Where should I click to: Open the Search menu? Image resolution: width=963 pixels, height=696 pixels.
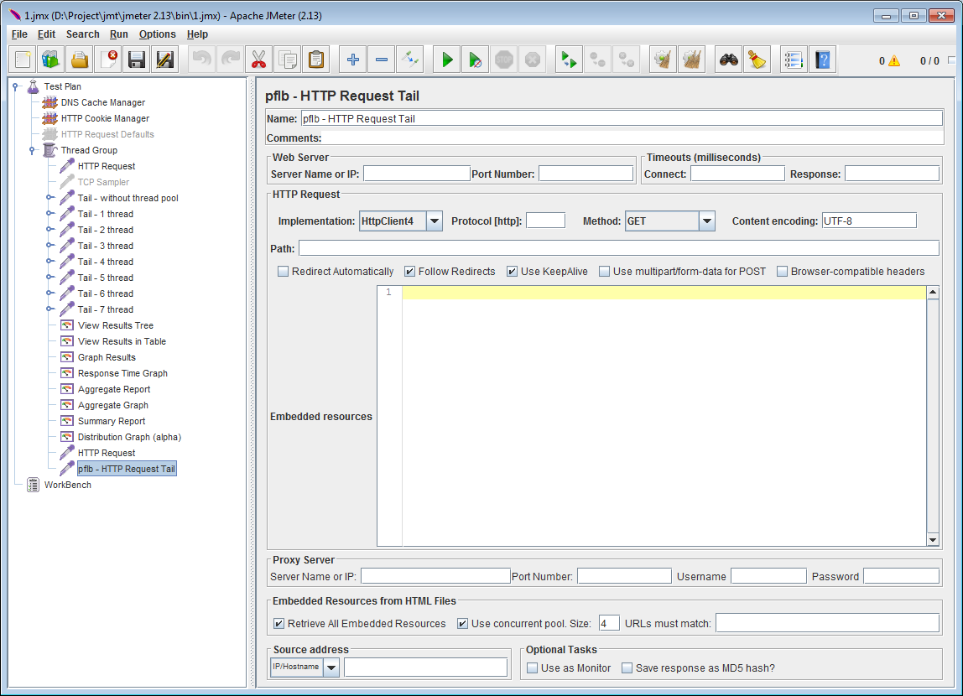(x=82, y=34)
